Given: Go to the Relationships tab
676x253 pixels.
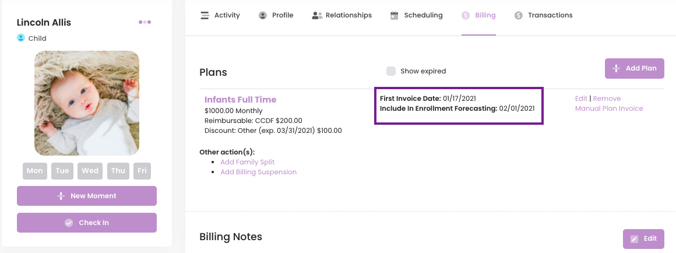Looking at the screenshot, I should point(342,16).
